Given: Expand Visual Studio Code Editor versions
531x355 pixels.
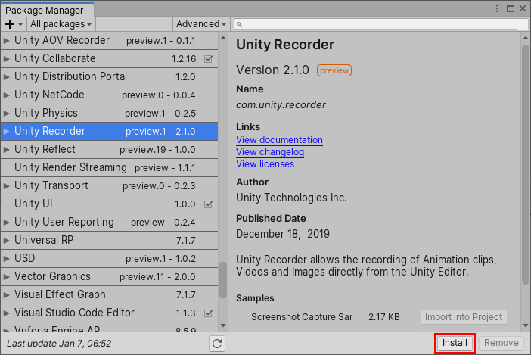Looking at the screenshot, I should pyautogui.click(x=7, y=313).
